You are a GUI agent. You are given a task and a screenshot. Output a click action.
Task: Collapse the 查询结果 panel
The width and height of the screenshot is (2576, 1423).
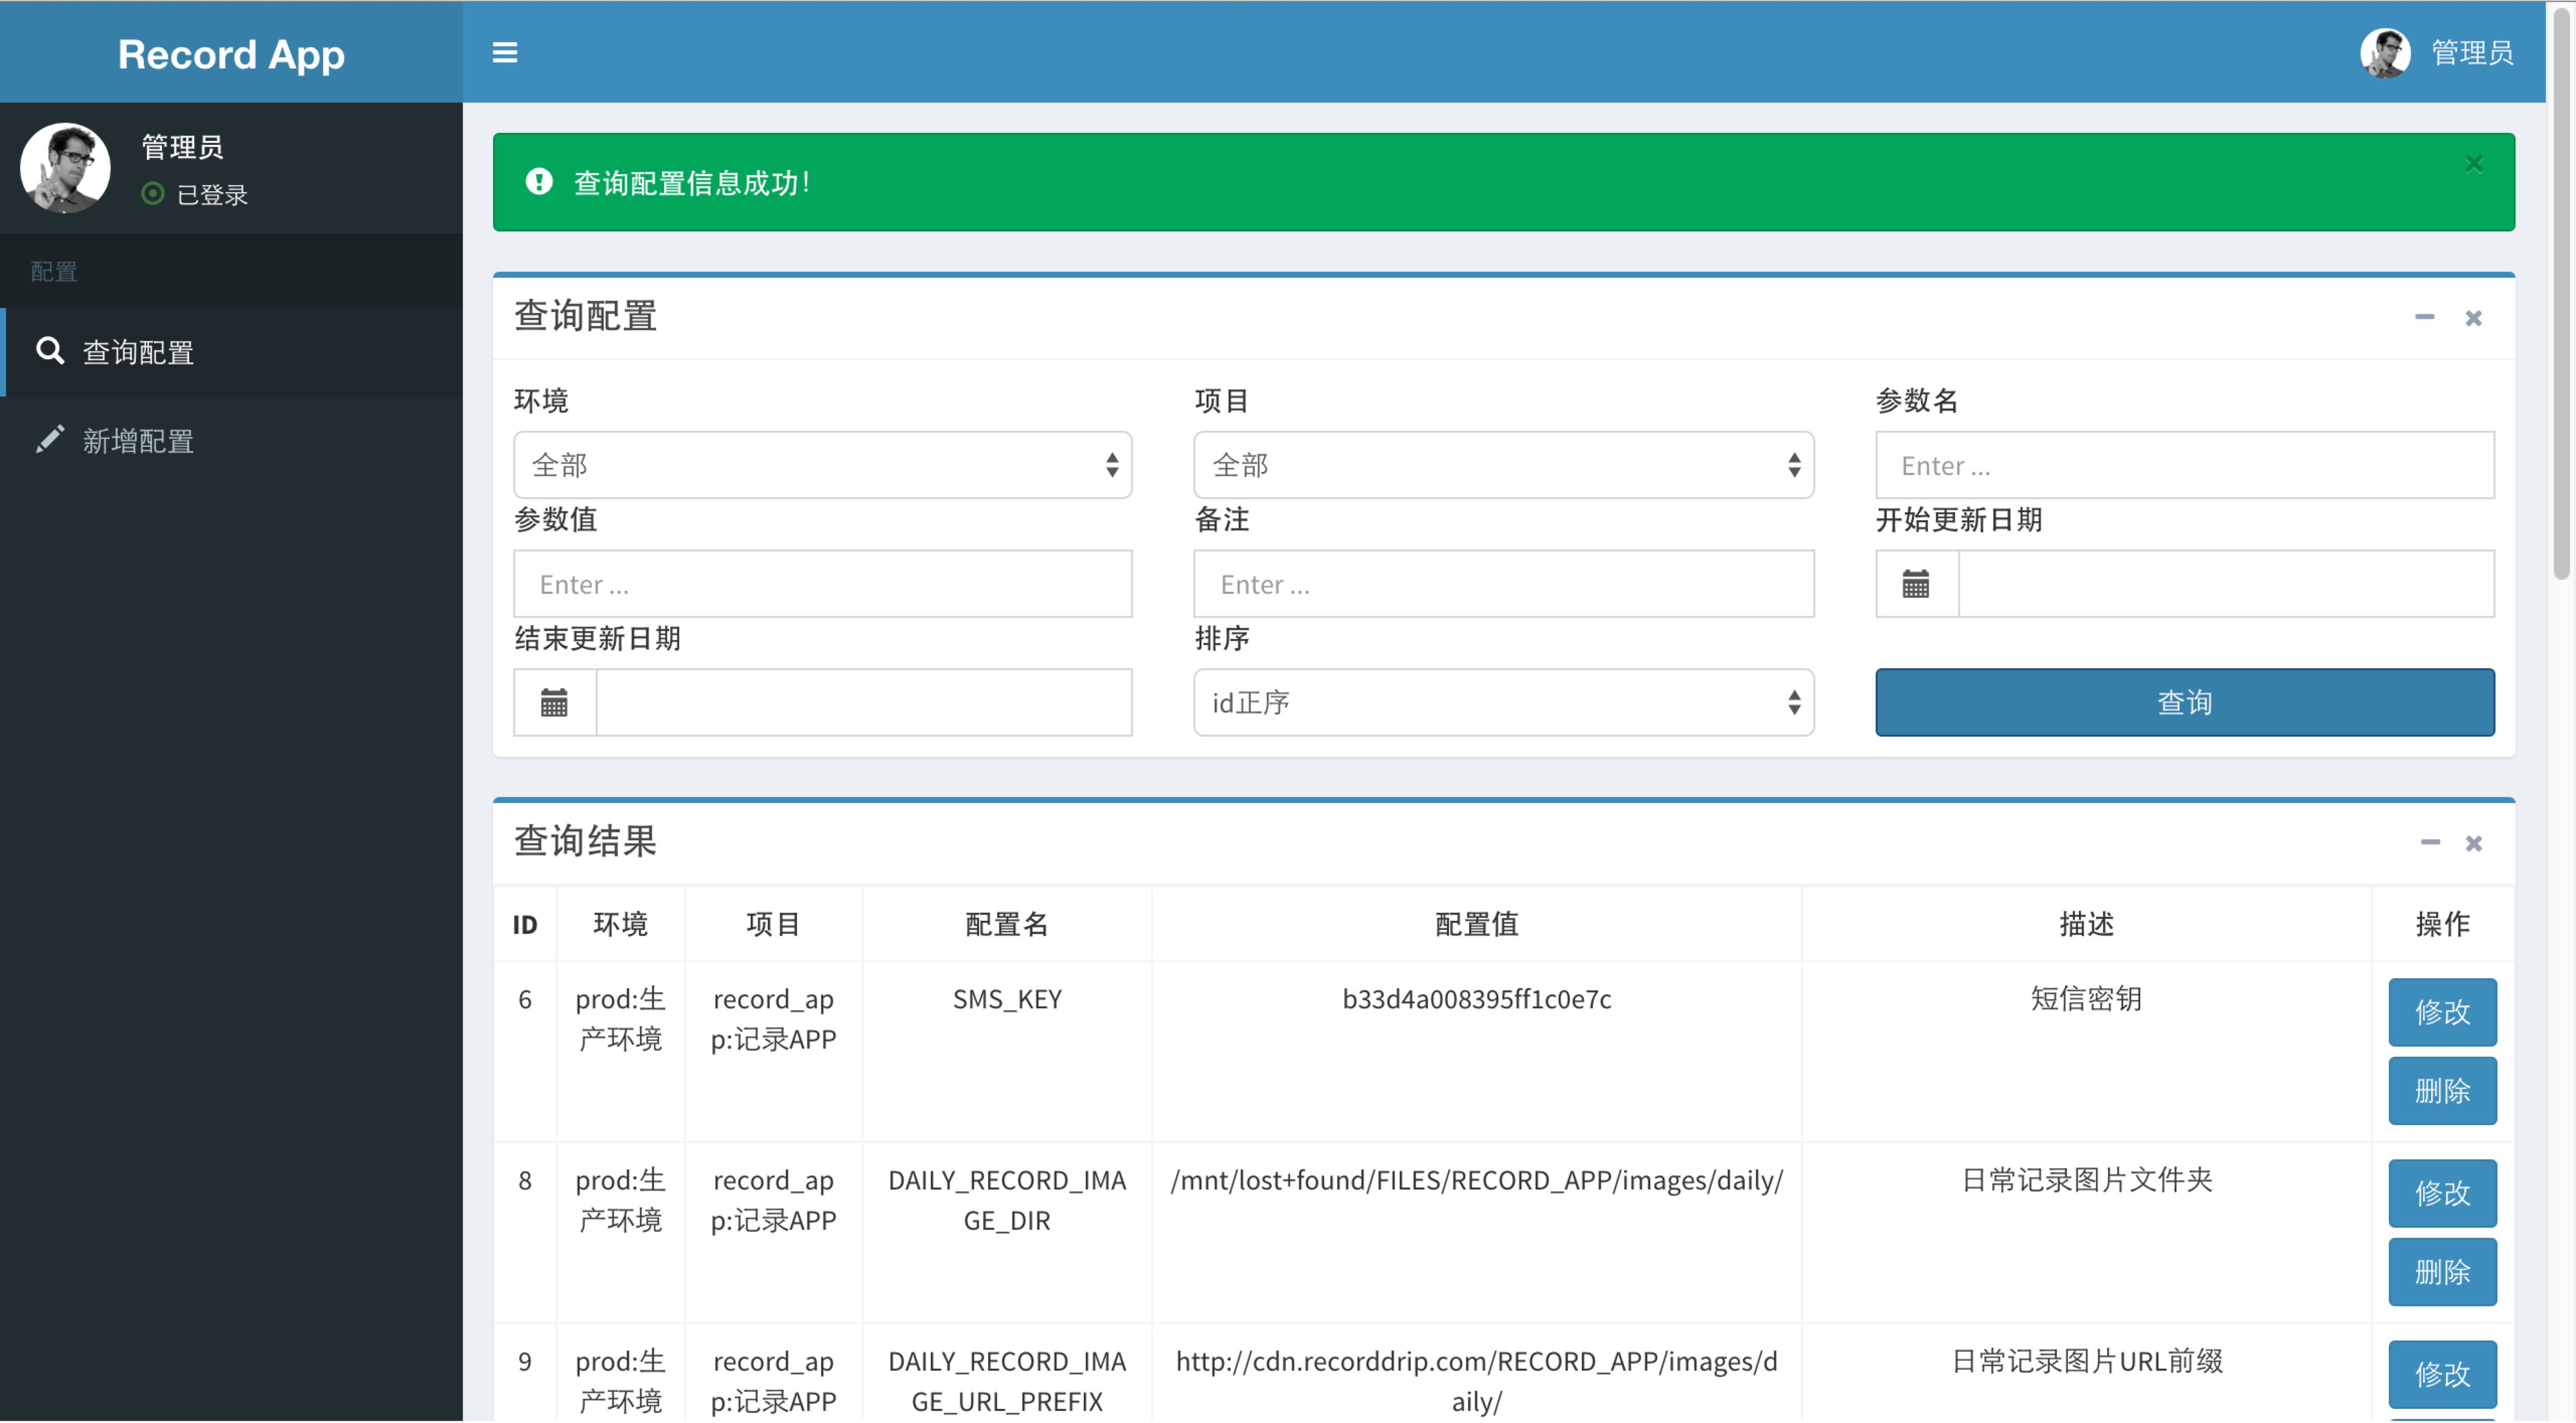click(x=2430, y=842)
